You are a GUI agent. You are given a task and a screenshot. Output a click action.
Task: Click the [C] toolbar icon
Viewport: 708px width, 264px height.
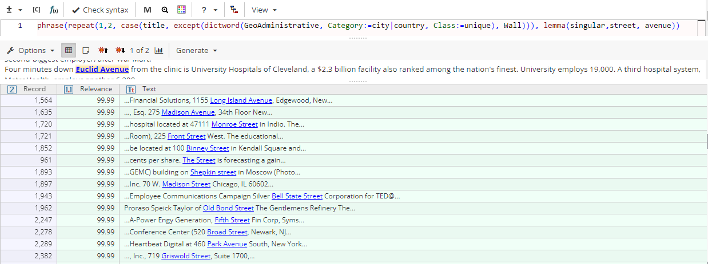point(37,10)
